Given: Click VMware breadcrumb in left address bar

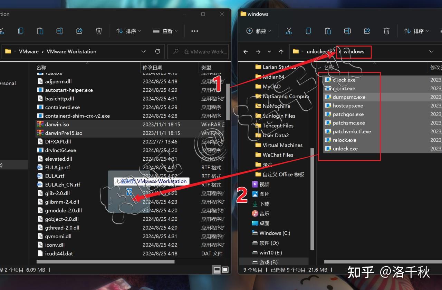Looking at the screenshot, I should (x=29, y=51).
